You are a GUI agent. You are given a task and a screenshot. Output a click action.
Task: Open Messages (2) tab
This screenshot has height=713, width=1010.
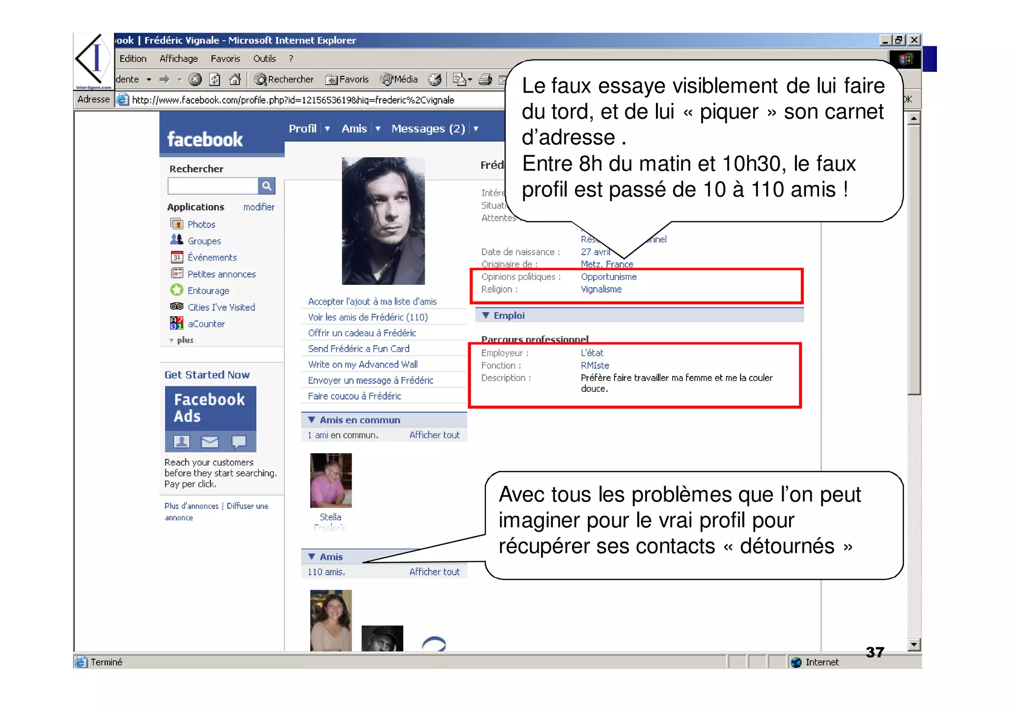[x=428, y=129]
